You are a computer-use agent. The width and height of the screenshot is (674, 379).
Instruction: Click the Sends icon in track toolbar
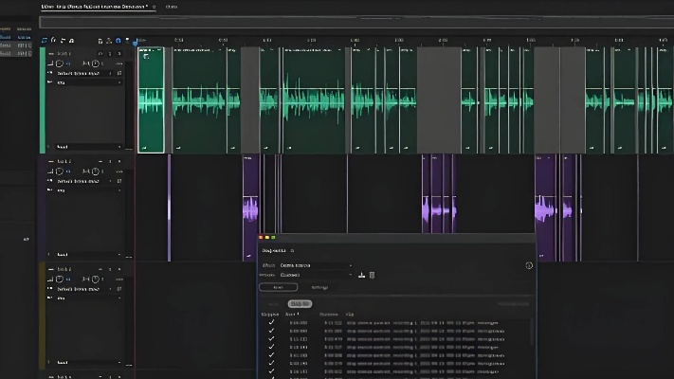[64, 41]
